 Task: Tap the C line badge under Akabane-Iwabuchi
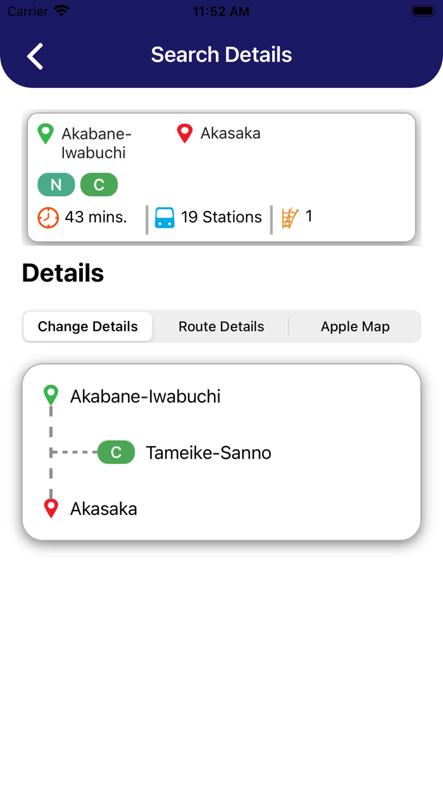click(99, 184)
